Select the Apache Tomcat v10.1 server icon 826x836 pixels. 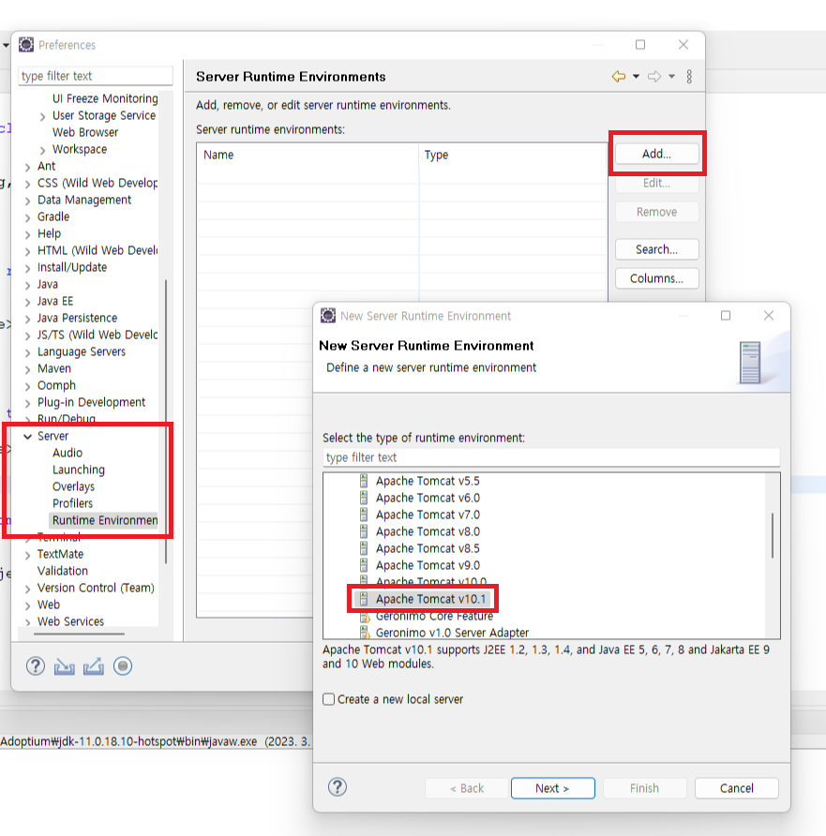[x=364, y=599]
